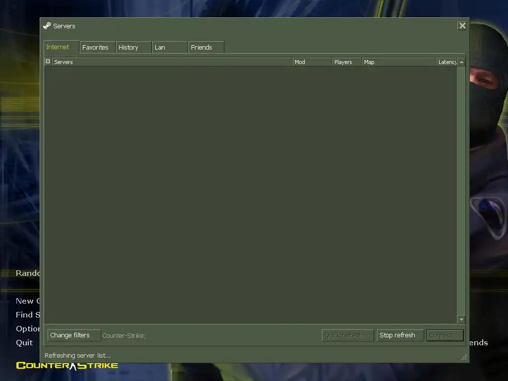Click the Connect button

coord(445,335)
